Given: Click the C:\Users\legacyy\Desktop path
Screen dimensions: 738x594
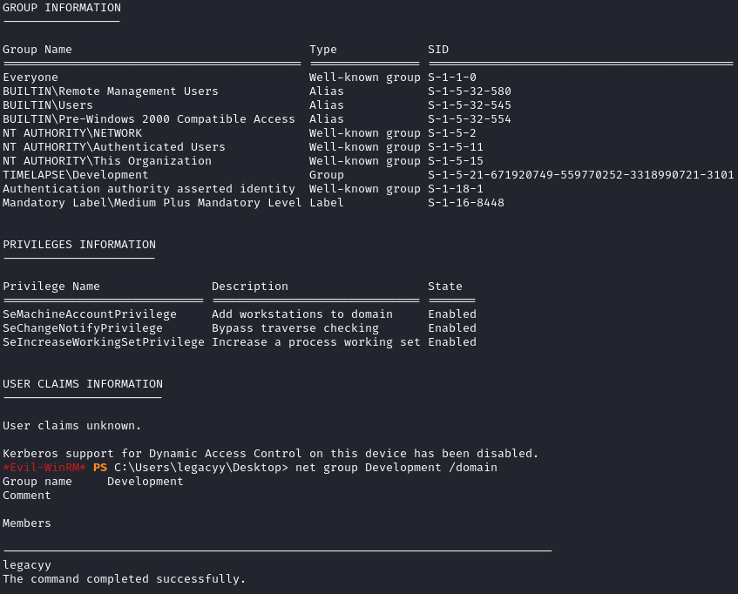Looking at the screenshot, I should click(x=200, y=468).
